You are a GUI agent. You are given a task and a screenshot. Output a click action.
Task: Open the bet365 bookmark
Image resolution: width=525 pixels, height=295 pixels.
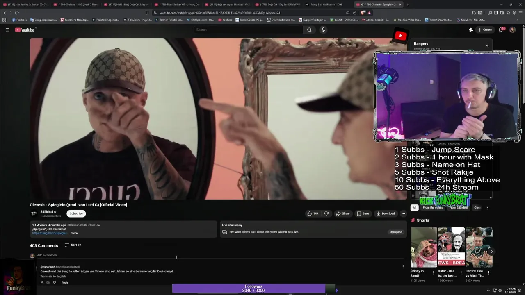(x=343, y=20)
